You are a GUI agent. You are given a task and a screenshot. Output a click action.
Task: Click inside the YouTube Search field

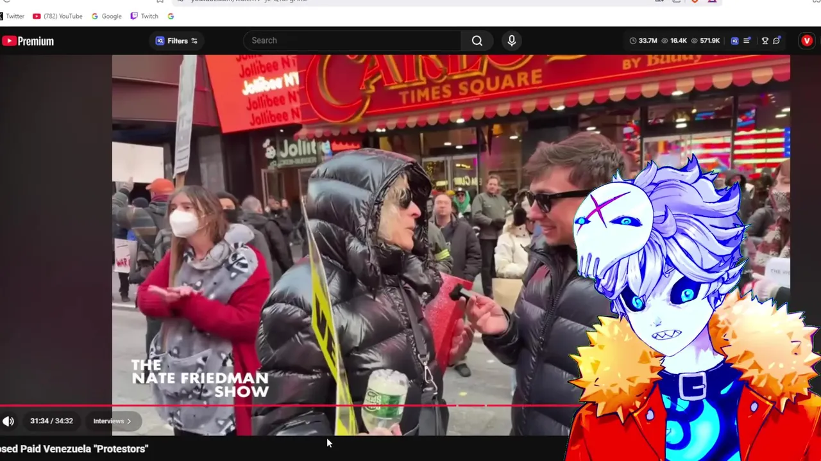coord(353,40)
